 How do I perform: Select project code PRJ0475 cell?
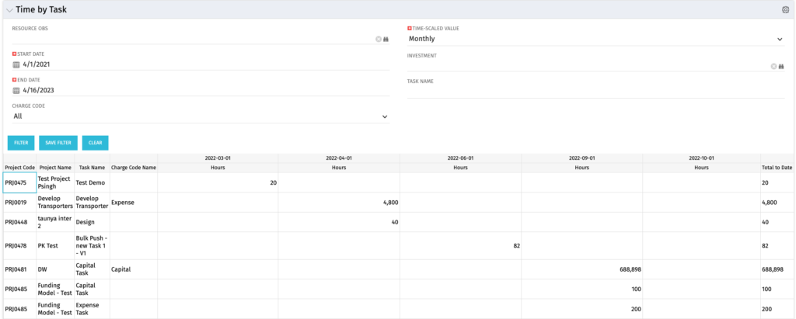click(x=19, y=182)
